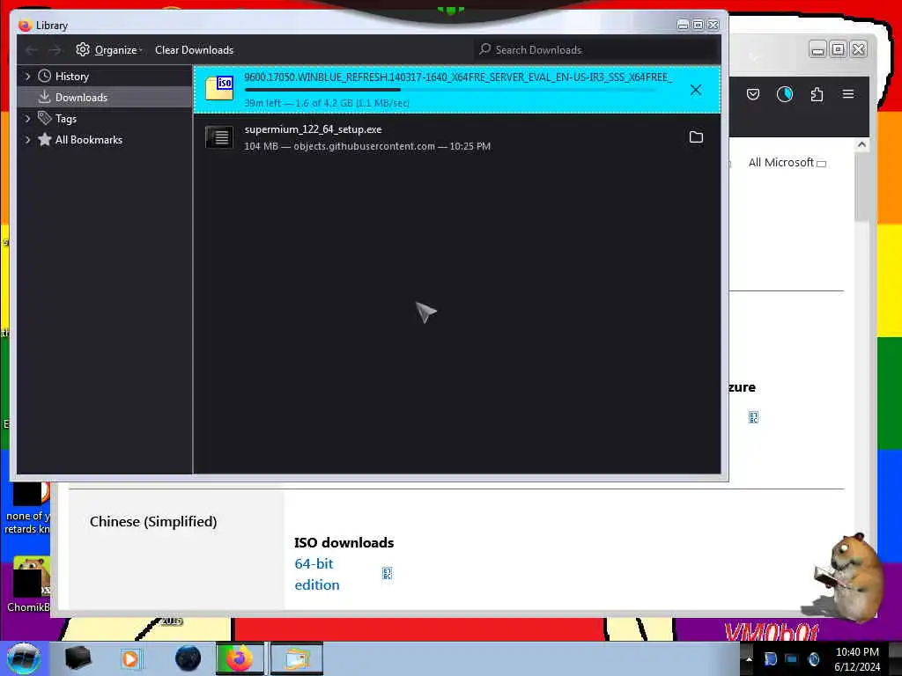Open the Firefox downloads progress indicator

(785, 94)
